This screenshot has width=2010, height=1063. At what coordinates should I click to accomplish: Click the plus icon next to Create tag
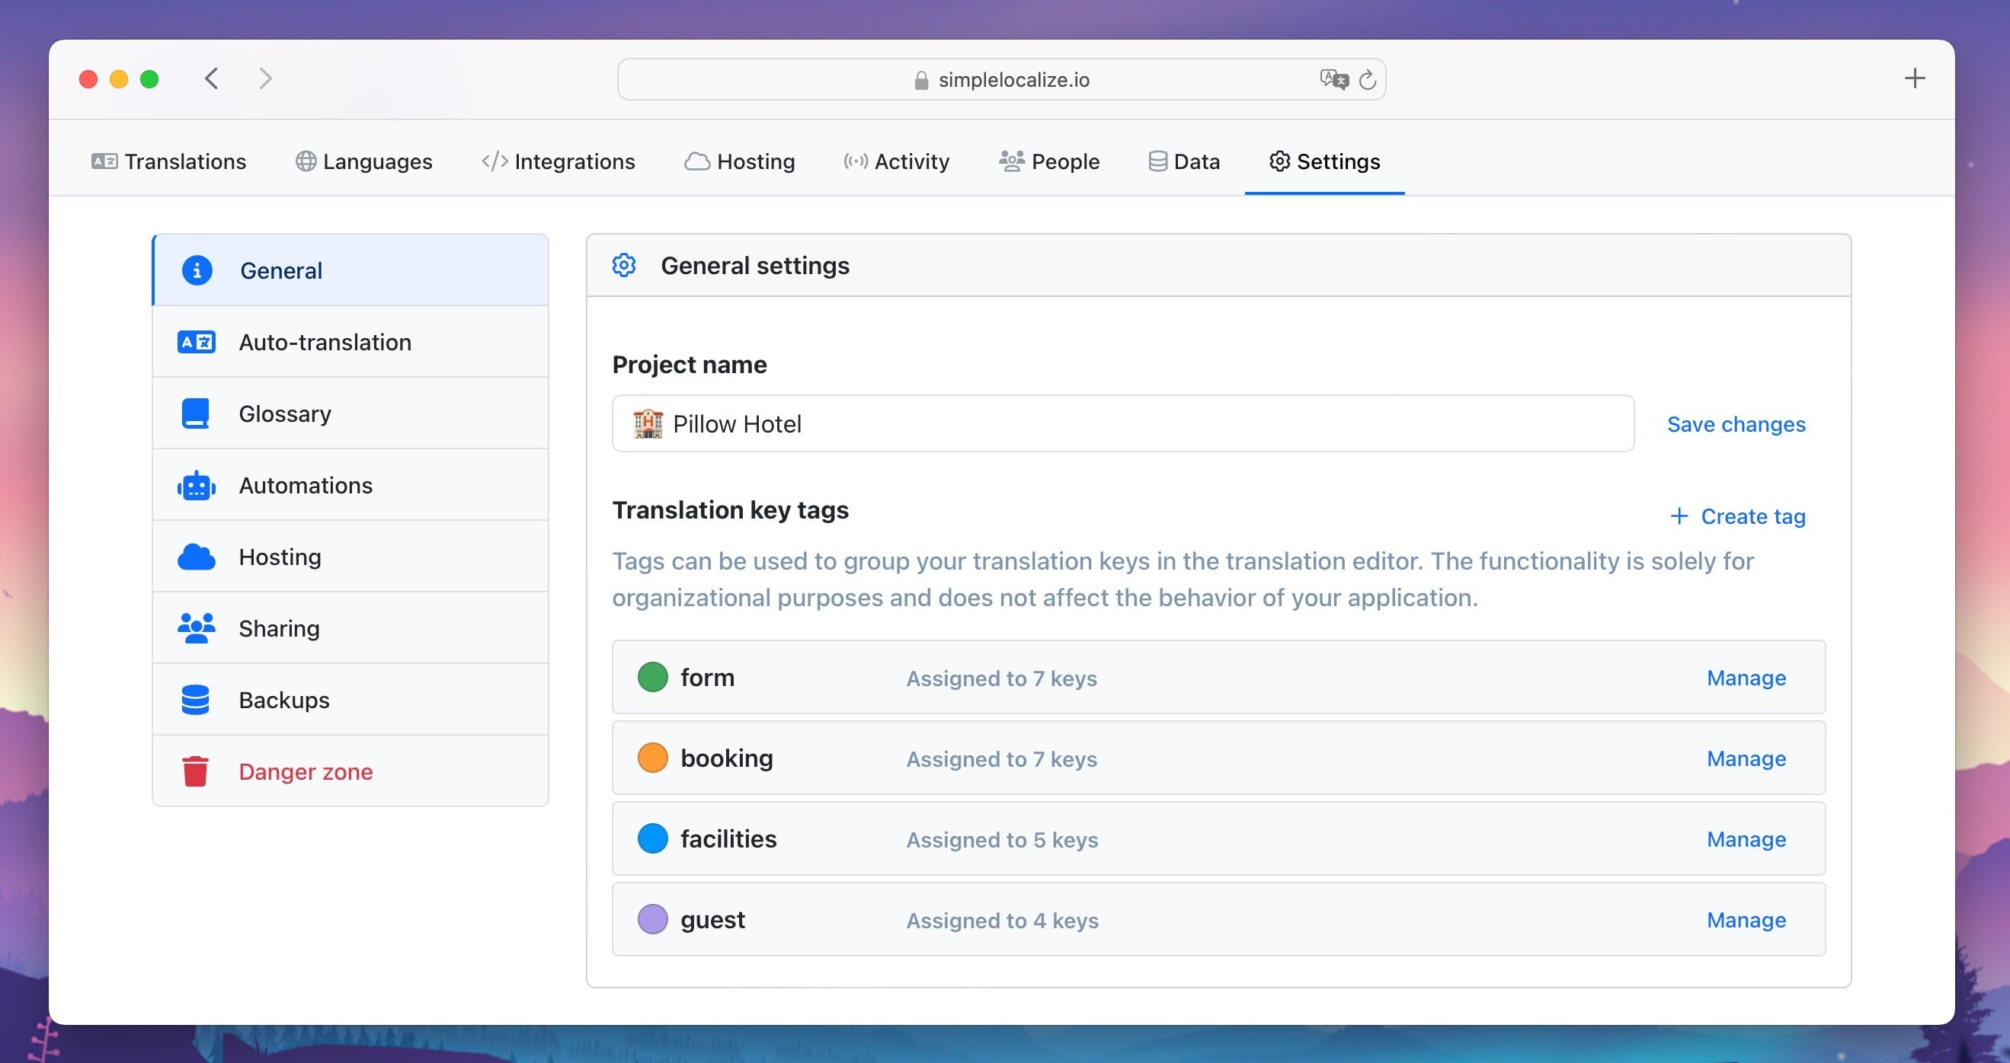1679,516
